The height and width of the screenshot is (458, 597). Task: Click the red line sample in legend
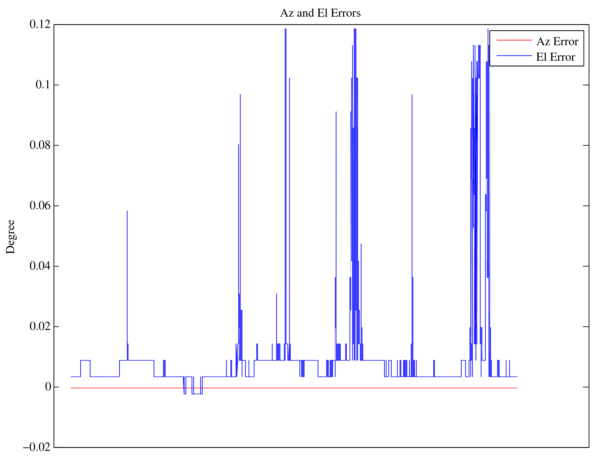(x=514, y=40)
